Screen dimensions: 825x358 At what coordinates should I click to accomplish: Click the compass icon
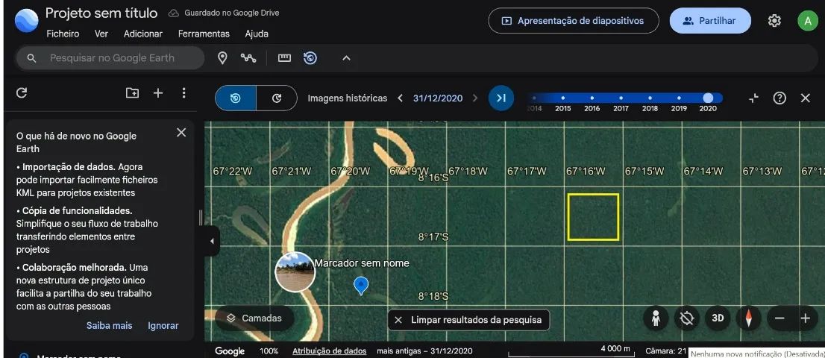(x=748, y=318)
